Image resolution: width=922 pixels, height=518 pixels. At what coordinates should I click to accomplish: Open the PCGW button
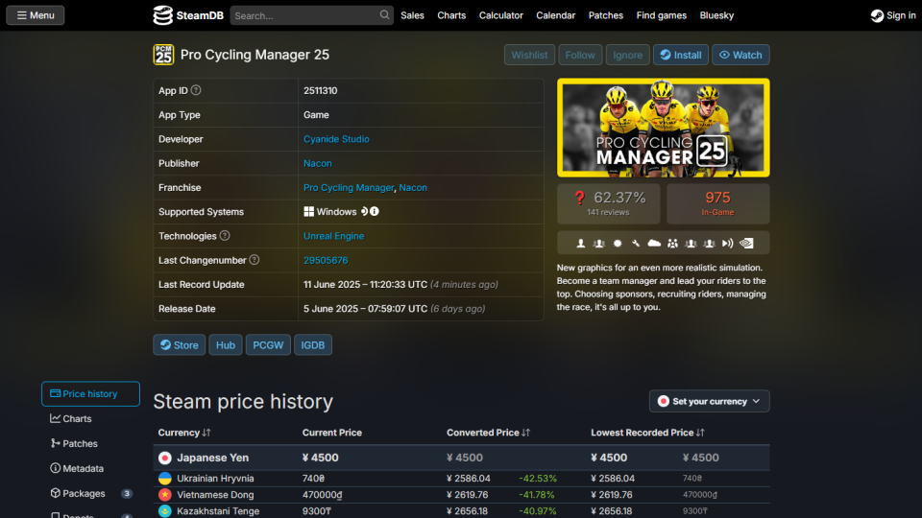(268, 344)
